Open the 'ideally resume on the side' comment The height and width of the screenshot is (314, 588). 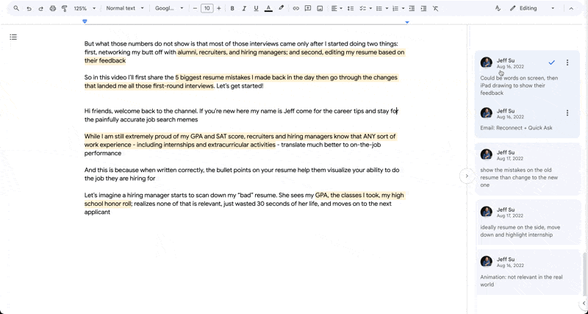(x=528, y=223)
